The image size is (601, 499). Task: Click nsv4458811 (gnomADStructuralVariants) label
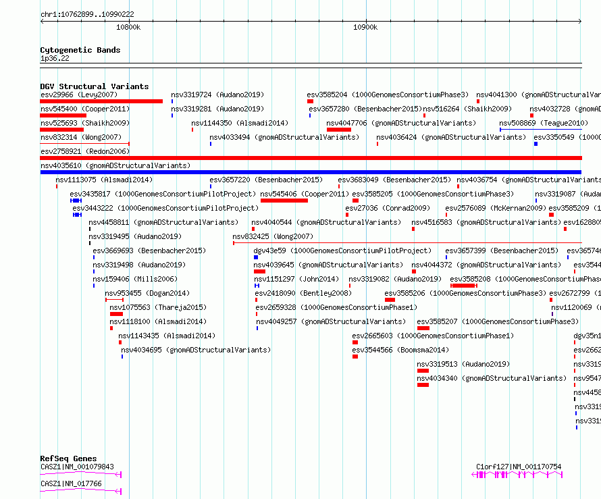pyautogui.click(x=163, y=222)
